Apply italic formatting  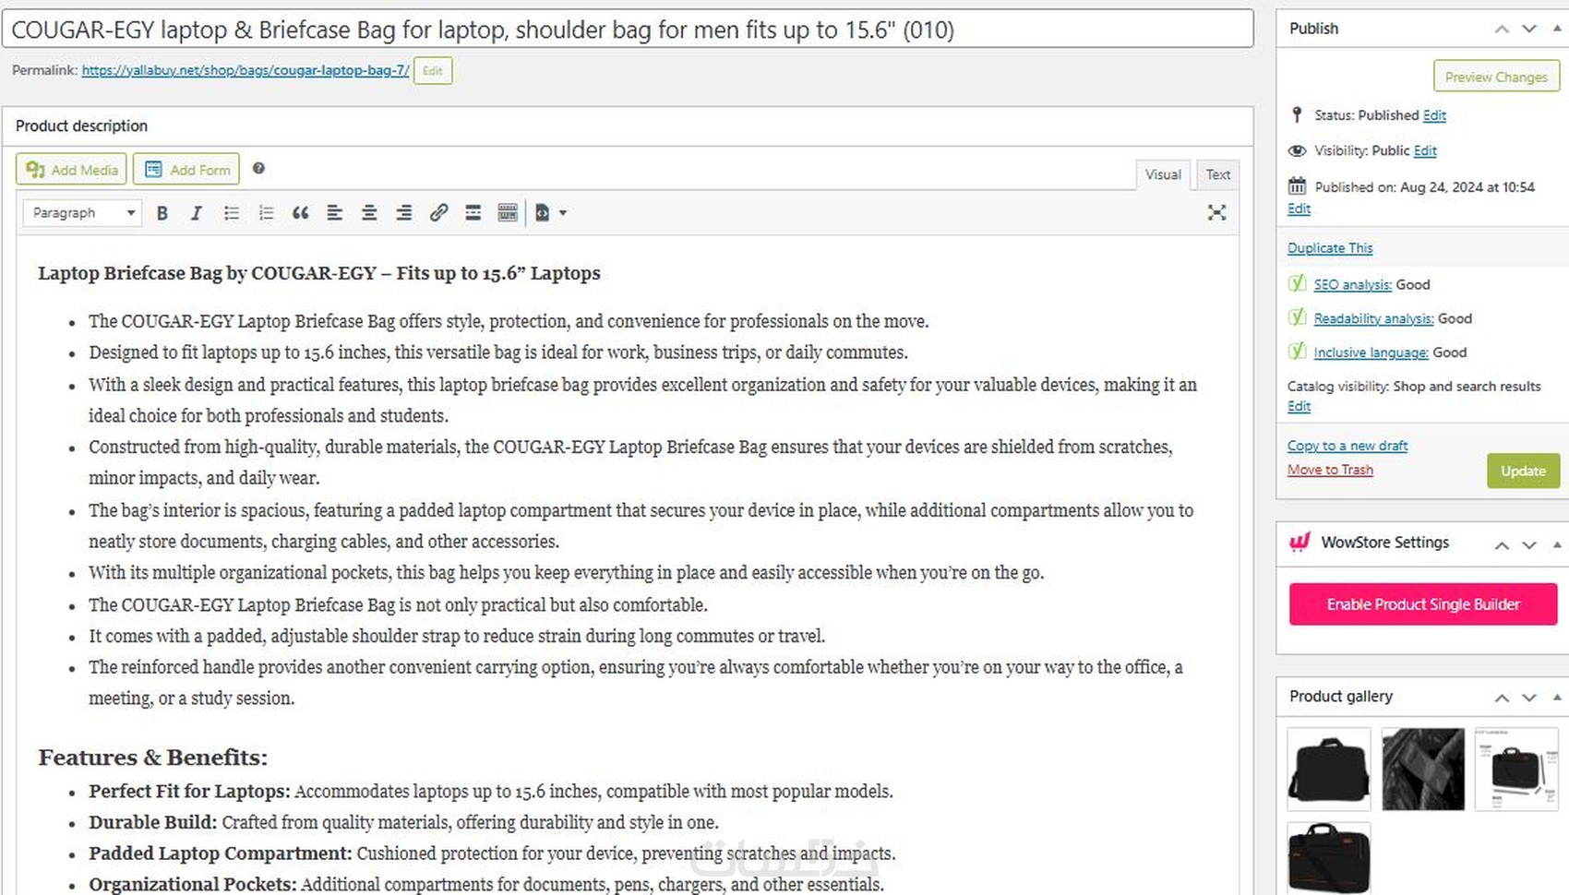coord(197,213)
